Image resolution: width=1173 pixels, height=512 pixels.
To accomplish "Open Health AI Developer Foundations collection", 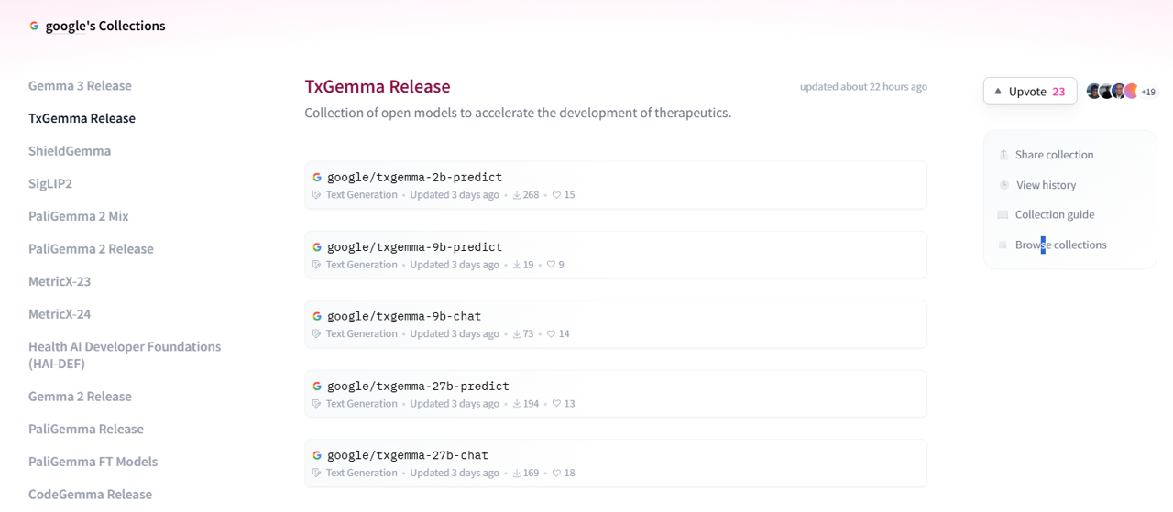I will pyautogui.click(x=125, y=355).
